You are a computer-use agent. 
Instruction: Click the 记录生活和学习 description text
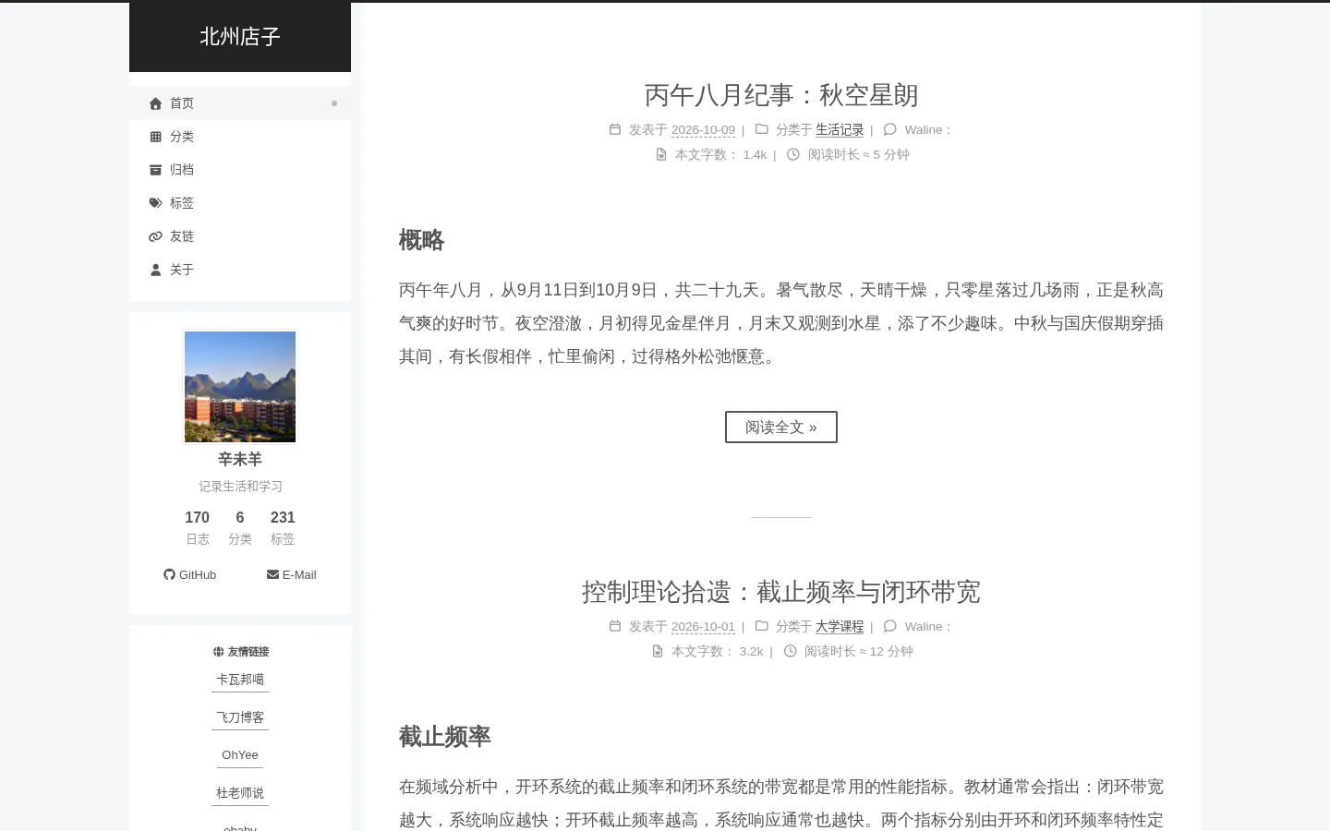240,487
